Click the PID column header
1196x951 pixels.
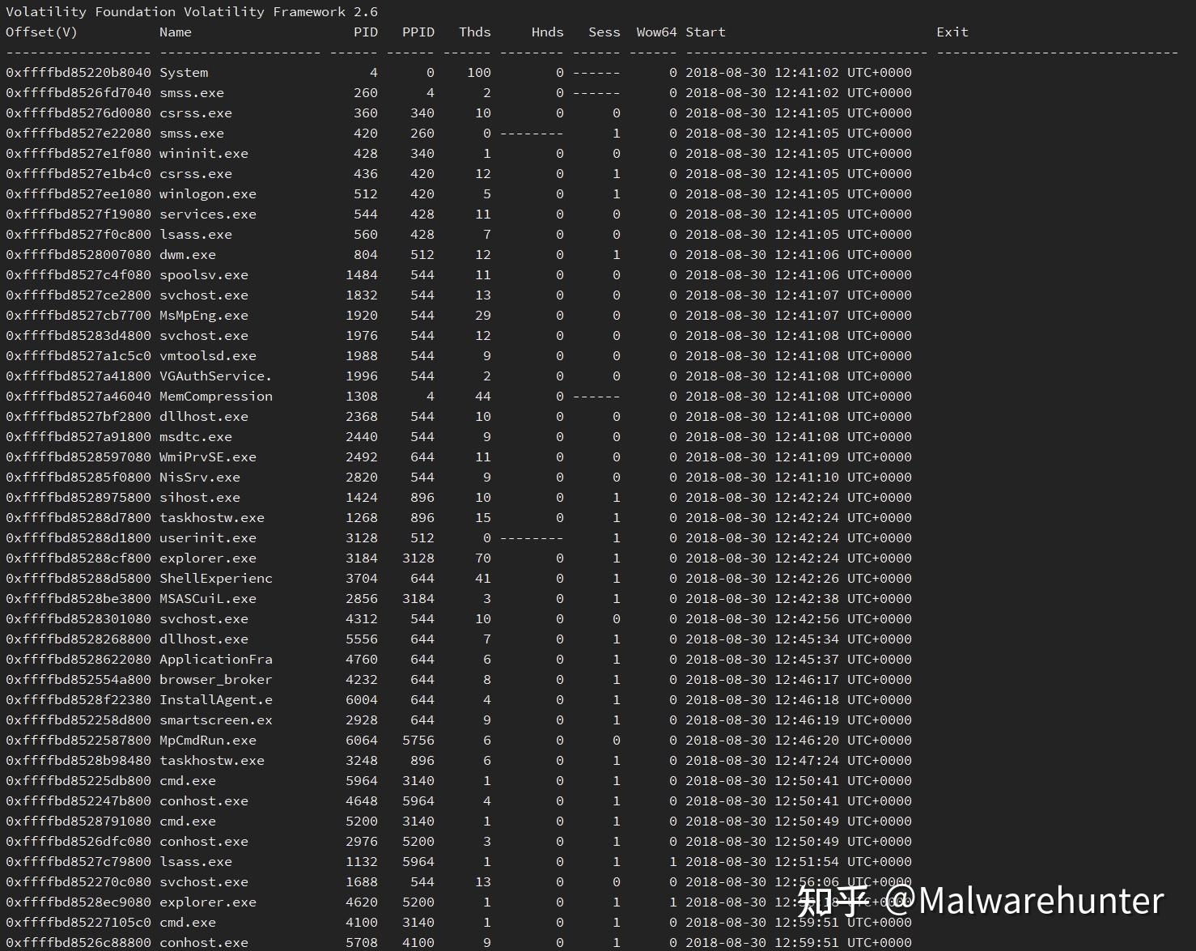tap(366, 32)
